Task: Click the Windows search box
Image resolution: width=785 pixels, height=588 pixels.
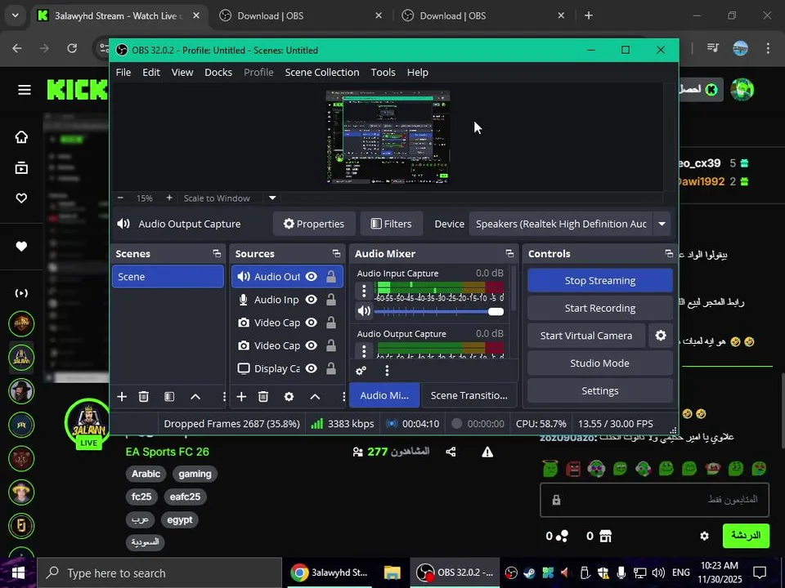Action: [159, 573]
